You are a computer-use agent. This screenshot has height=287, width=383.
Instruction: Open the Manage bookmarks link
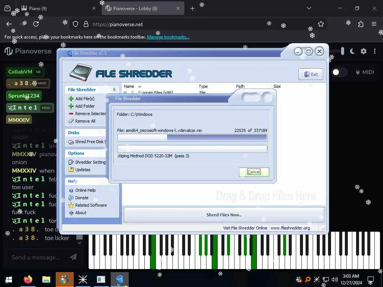point(168,37)
